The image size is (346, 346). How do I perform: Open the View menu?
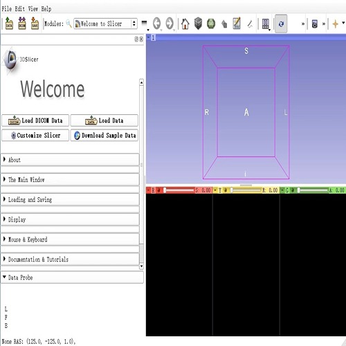click(33, 9)
